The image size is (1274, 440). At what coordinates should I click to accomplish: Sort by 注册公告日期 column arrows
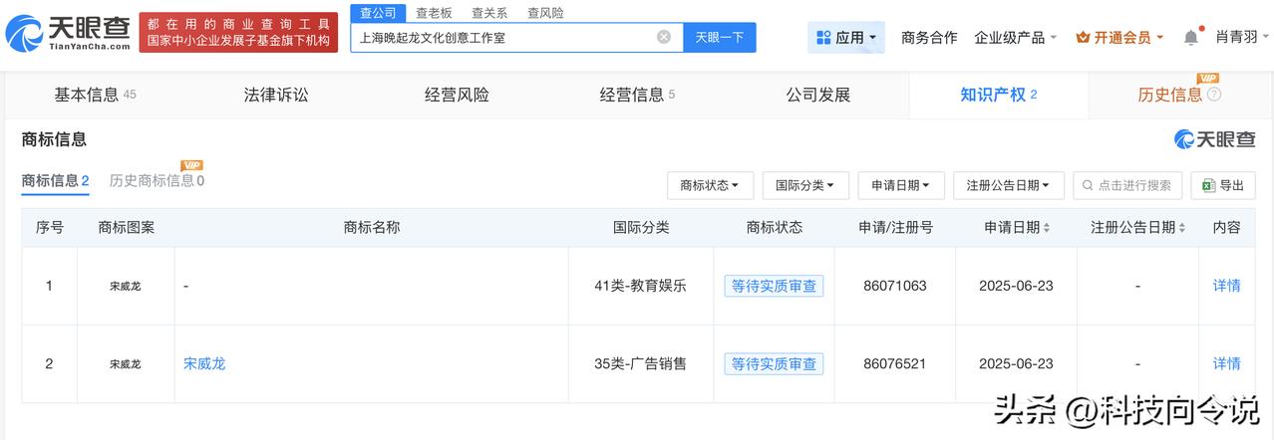pyautogui.click(x=1182, y=228)
